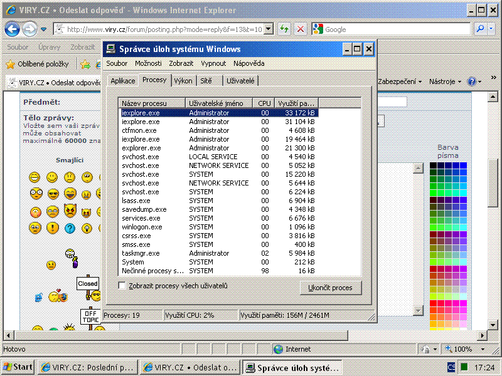
Task: Open the Internet Explorer Úpravy menu
Action: pyautogui.click(x=49, y=47)
